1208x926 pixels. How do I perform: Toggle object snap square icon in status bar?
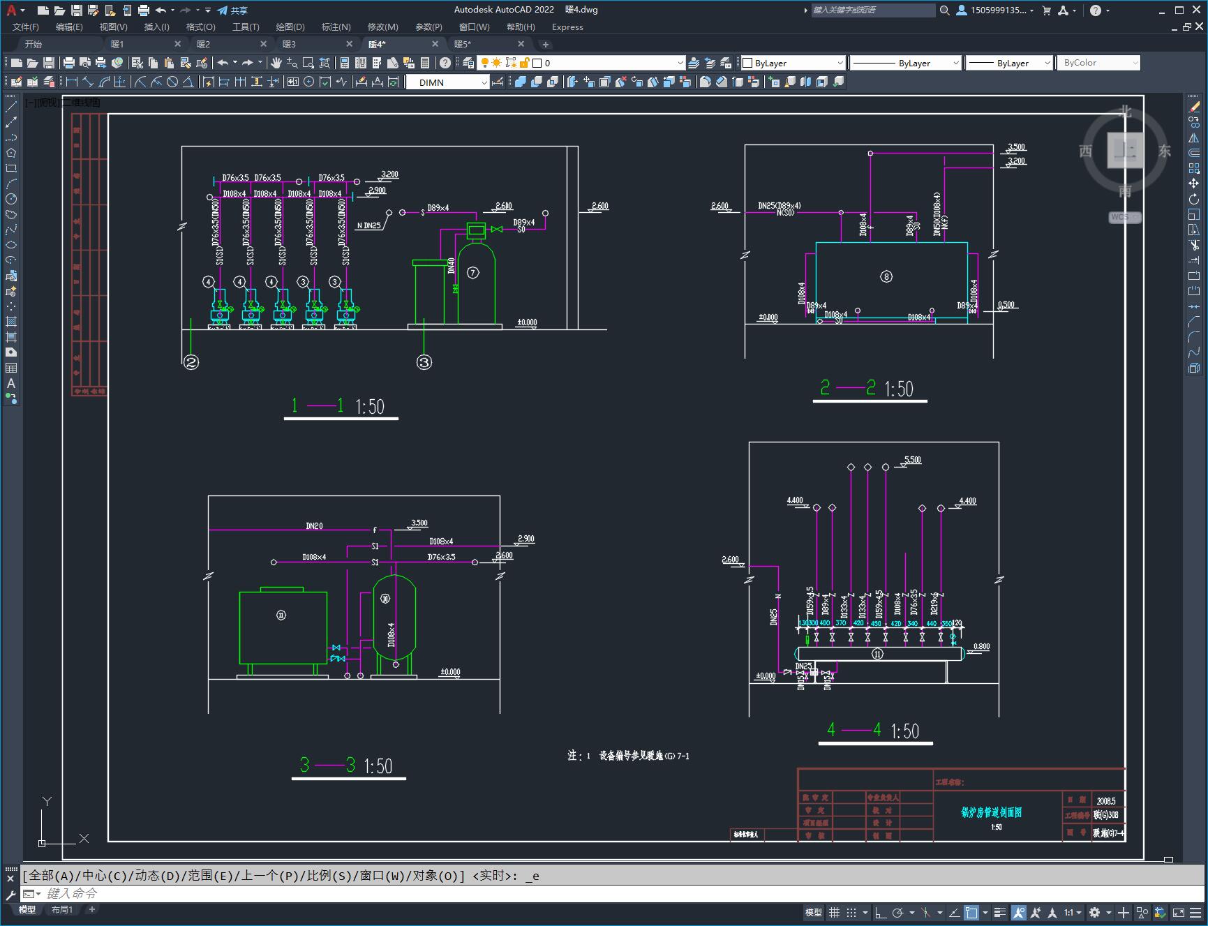[x=971, y=912]
